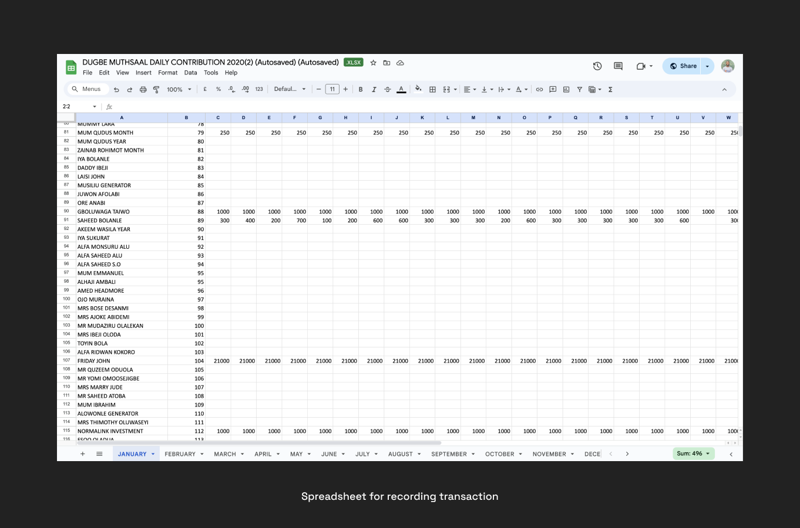Show all sheets list
Screen dimensions: 800x528
point(99,453)
